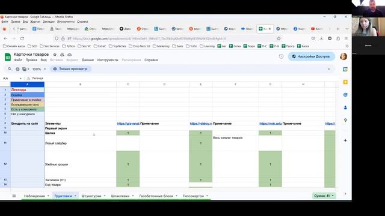385x216 pixels.
Task: Open the Firefox hamburger menu
Action: (346, 38)
